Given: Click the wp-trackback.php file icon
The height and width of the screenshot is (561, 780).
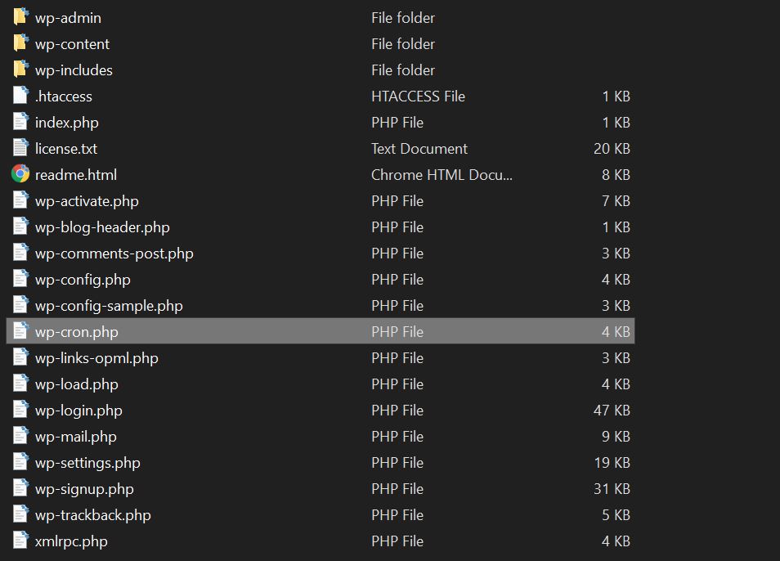Looking at the screenshot, I should pyautogui.click(x=20, y=514).
